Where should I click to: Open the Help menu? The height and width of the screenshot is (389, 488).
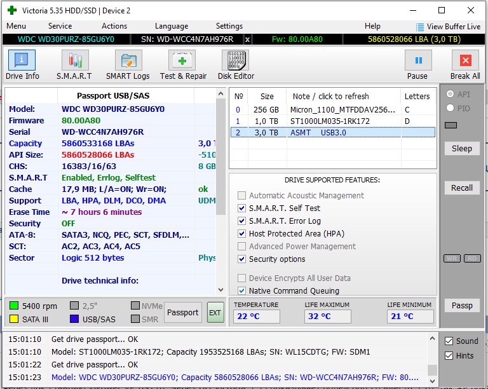click(x=372, y=26)
